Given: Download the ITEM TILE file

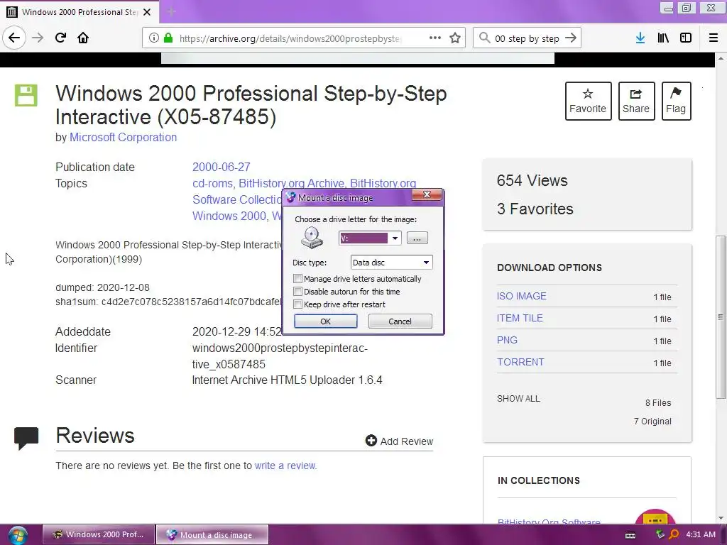Looking at the screenshot, I should (520, 318).
